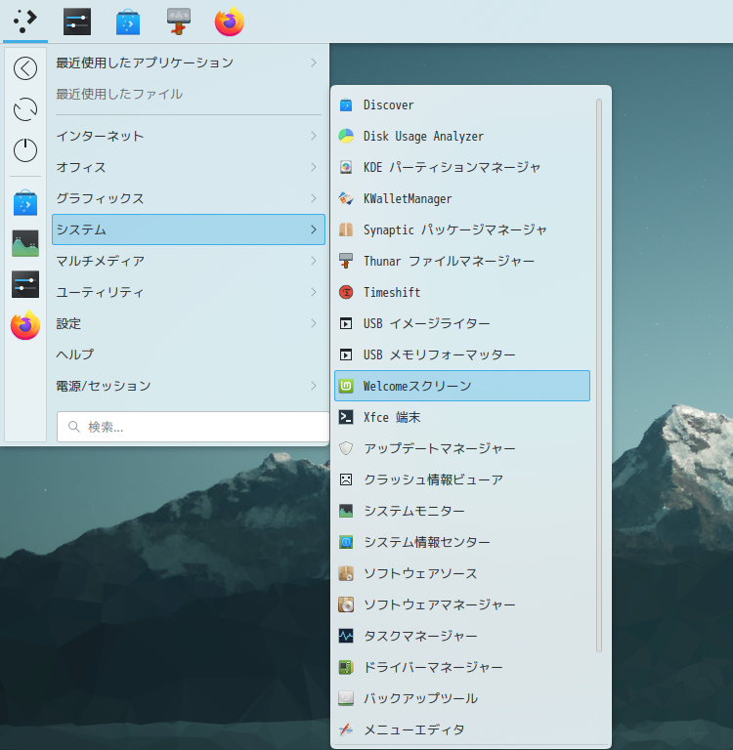
Task: Click the Xfce 端末 terminal icon
Action: (x=345, y=417)
